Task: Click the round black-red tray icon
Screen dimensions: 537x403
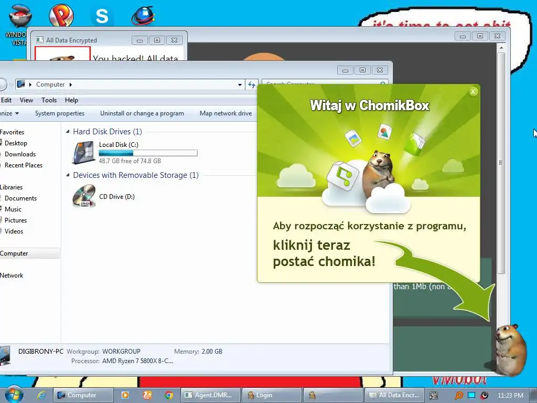Action: [x=484, y=395]
